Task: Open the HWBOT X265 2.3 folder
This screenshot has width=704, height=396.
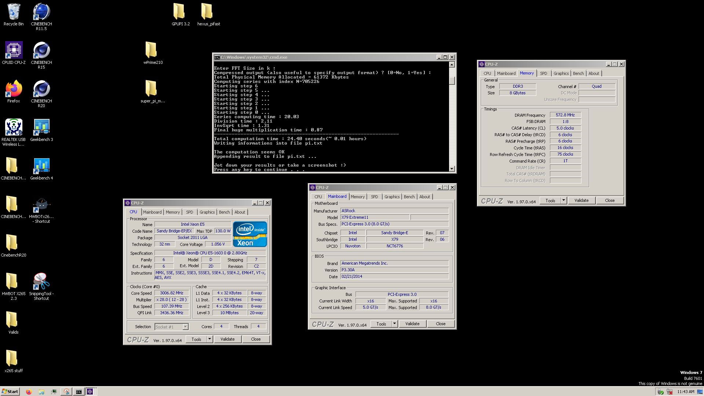Action: pos(14,286)
